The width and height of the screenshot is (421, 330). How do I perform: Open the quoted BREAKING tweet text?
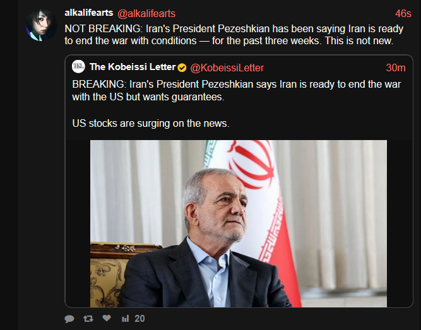236,90
